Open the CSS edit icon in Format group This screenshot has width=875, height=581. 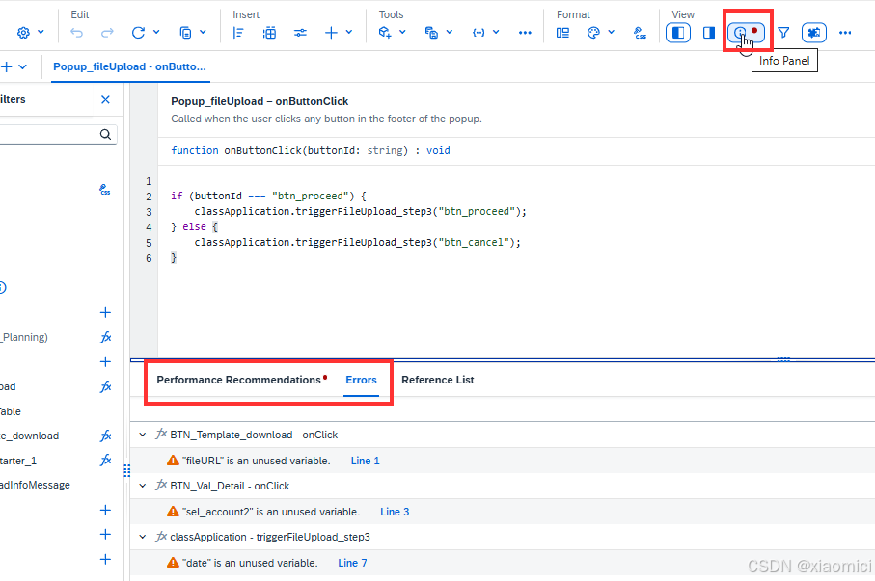[640, 33]
